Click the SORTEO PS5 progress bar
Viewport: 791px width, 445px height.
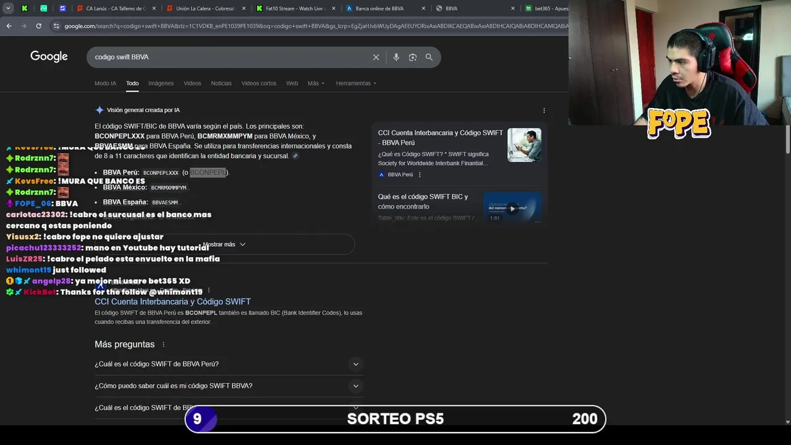coord(395,419)
